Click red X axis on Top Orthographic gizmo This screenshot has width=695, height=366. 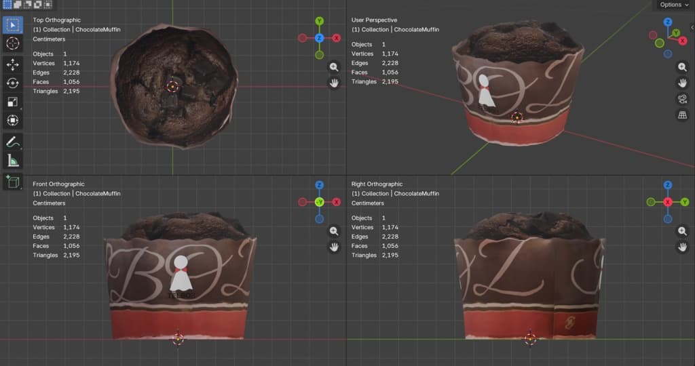click(336, 38)
